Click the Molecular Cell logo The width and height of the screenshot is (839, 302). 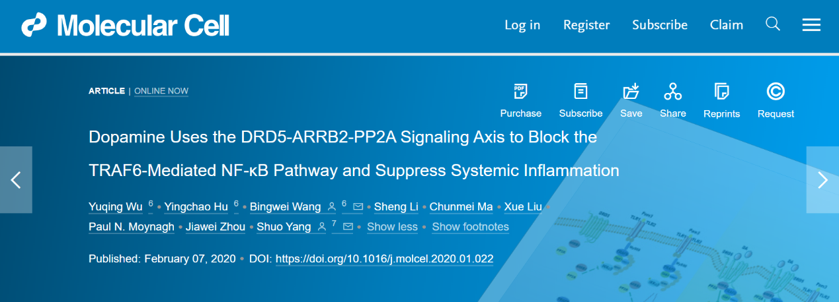(x=126, y=25)
